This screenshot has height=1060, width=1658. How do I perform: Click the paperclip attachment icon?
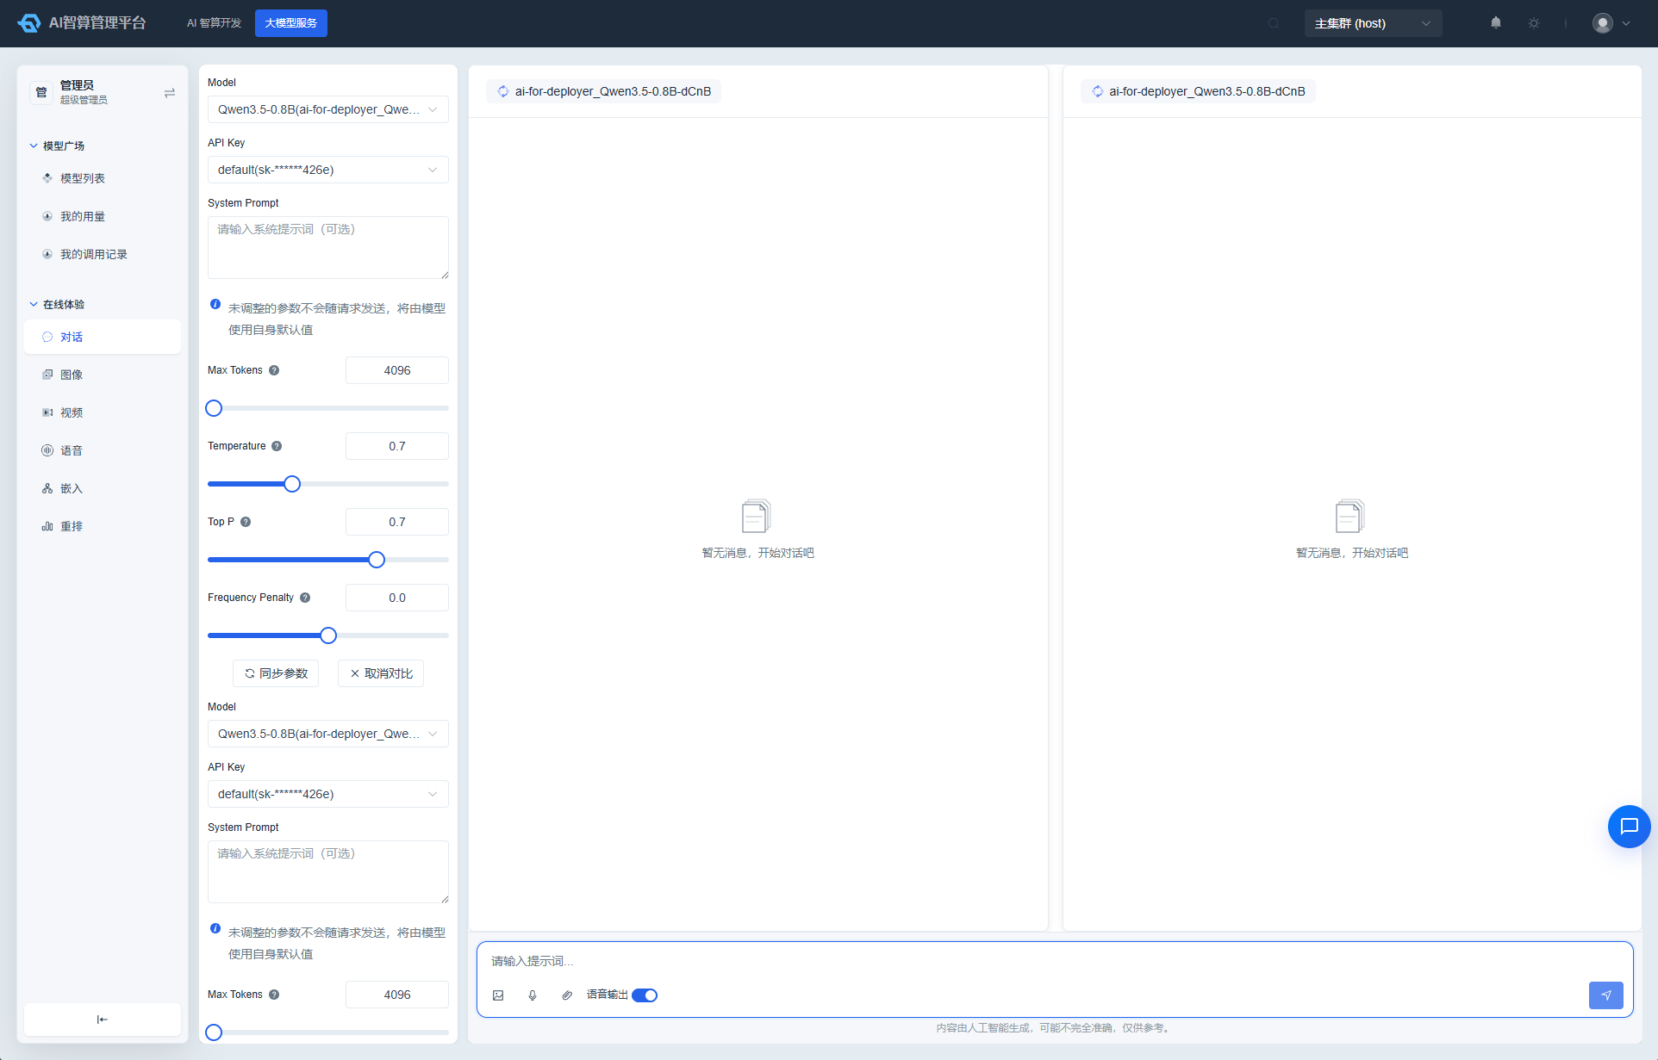pyautogui.click(x=567, y=995)
